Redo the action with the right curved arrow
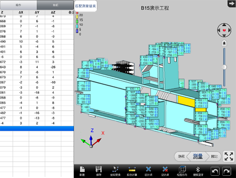Image resolution: width=236 pixels, height=178 pixels. coord(227,171)
